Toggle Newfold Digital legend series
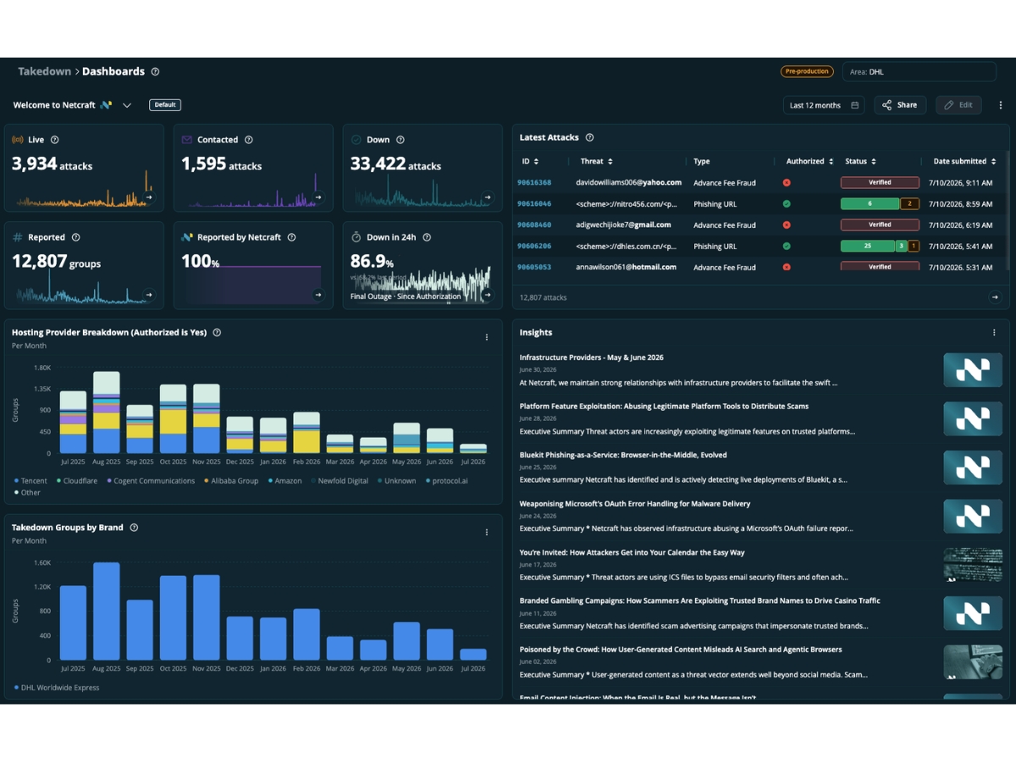This screenshot has height=762, width=1016. pyautogui.click(x=339, y=481)
